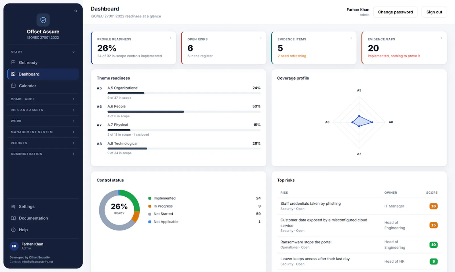The width and height of the screenshot is (455, 272).
Task: Open the Ransomware stops the portal risk
Action: [x=359, y=245]
